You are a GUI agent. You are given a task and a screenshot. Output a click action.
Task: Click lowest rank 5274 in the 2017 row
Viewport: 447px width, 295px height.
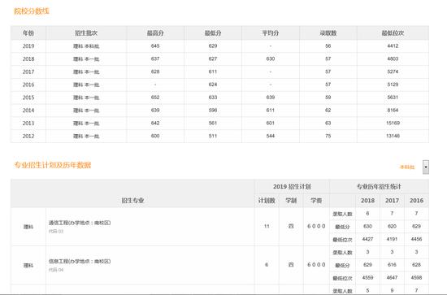click(393, 72)
